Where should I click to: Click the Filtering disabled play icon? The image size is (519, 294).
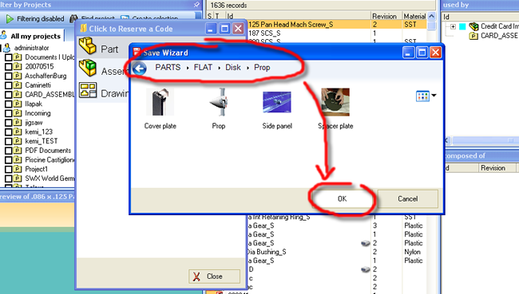pos(10,19)
